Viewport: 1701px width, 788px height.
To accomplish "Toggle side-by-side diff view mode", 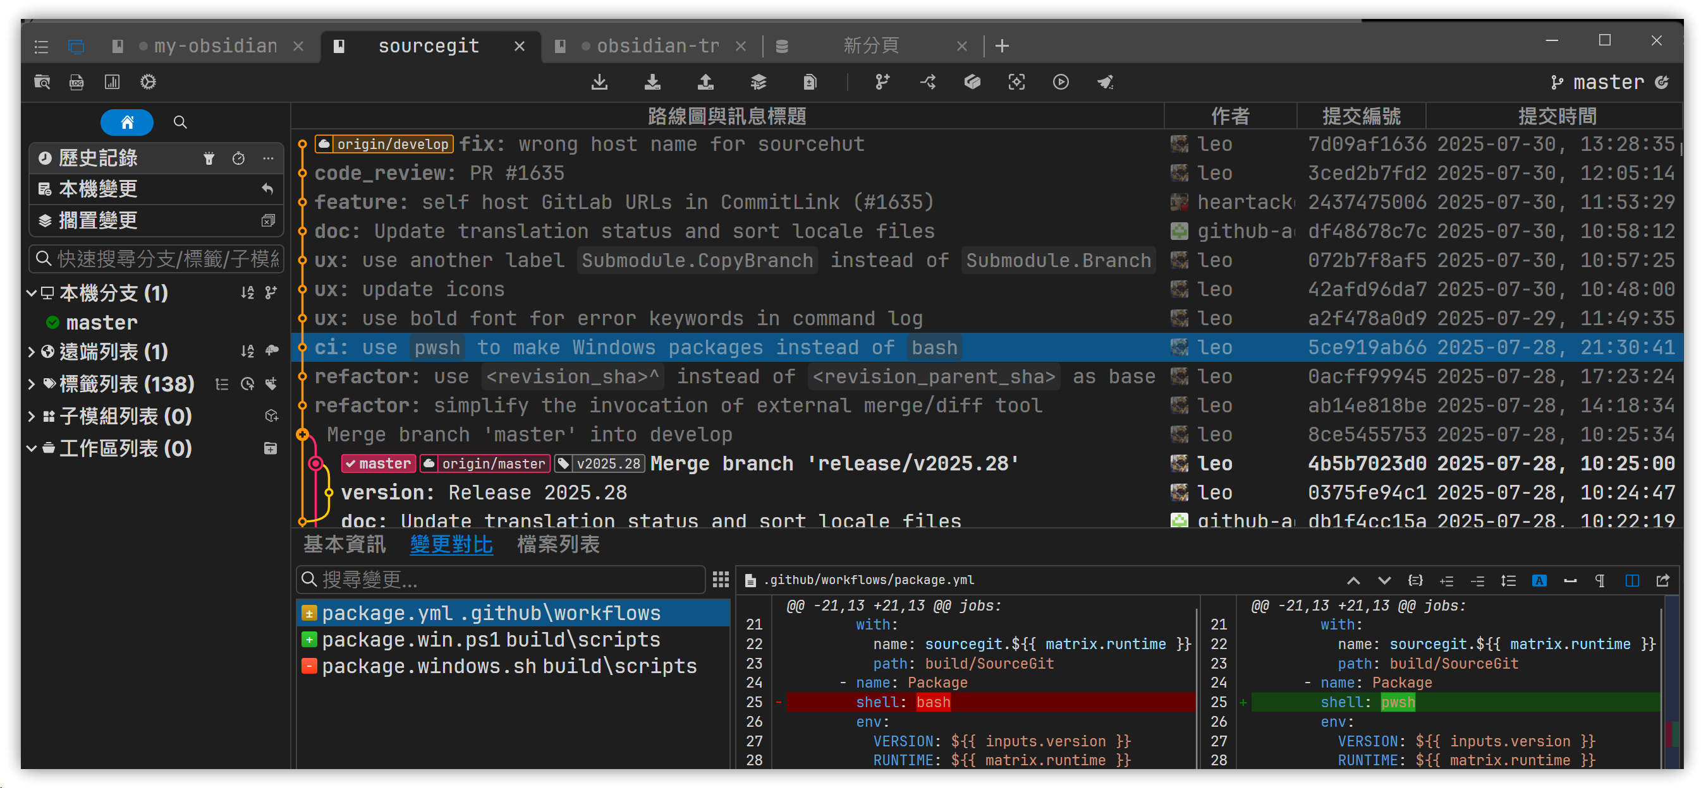I will coord(1631,581).
